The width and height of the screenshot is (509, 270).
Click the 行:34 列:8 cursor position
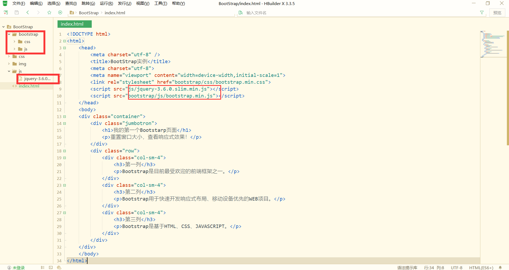tap(434, 268)
